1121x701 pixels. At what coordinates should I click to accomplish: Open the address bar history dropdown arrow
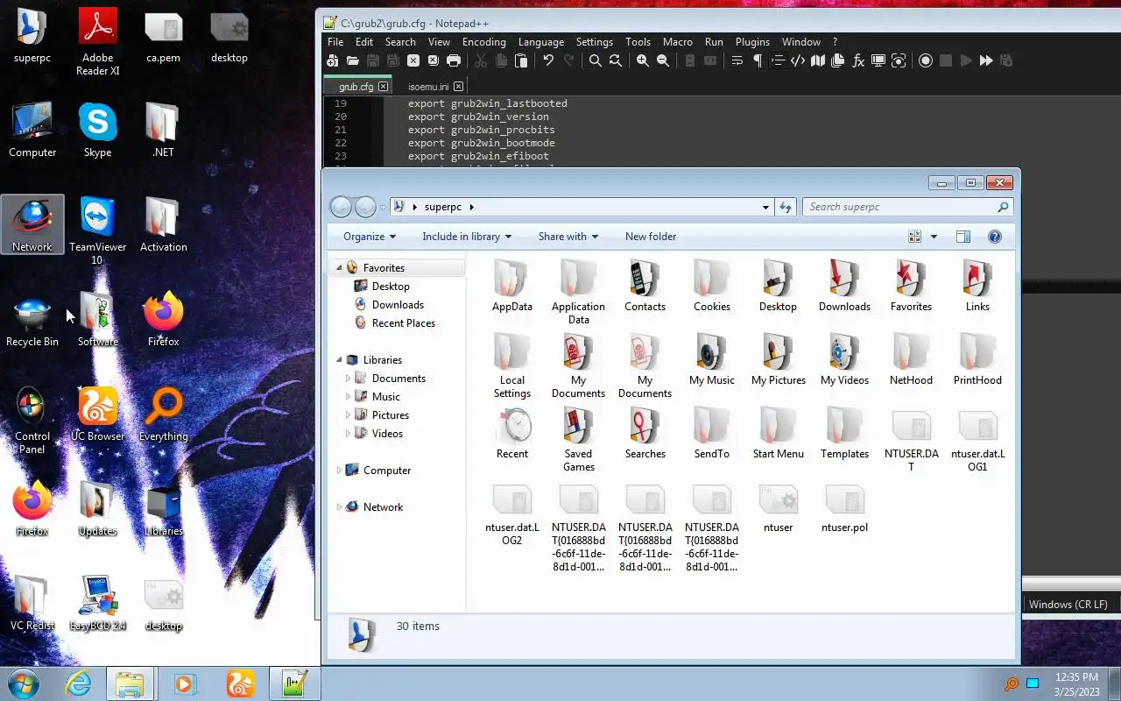coord(765,207)
